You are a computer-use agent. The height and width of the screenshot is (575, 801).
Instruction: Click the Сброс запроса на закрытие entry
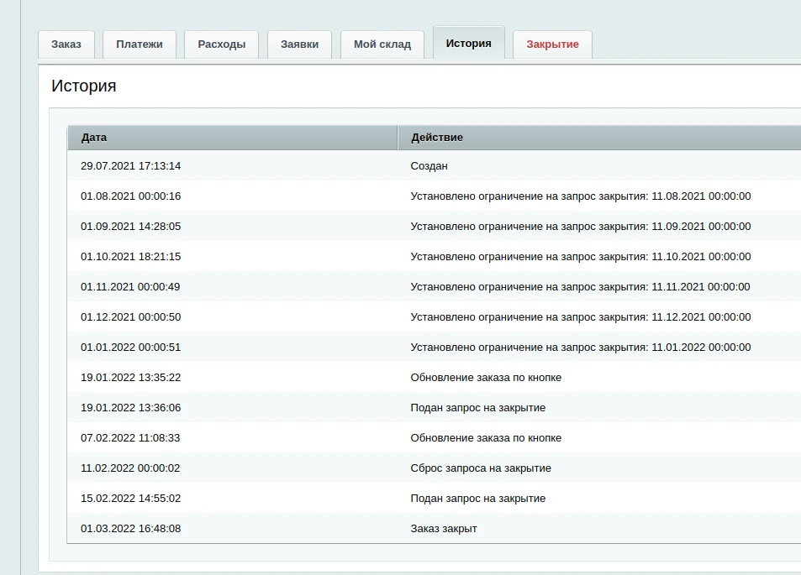[481, 468]
